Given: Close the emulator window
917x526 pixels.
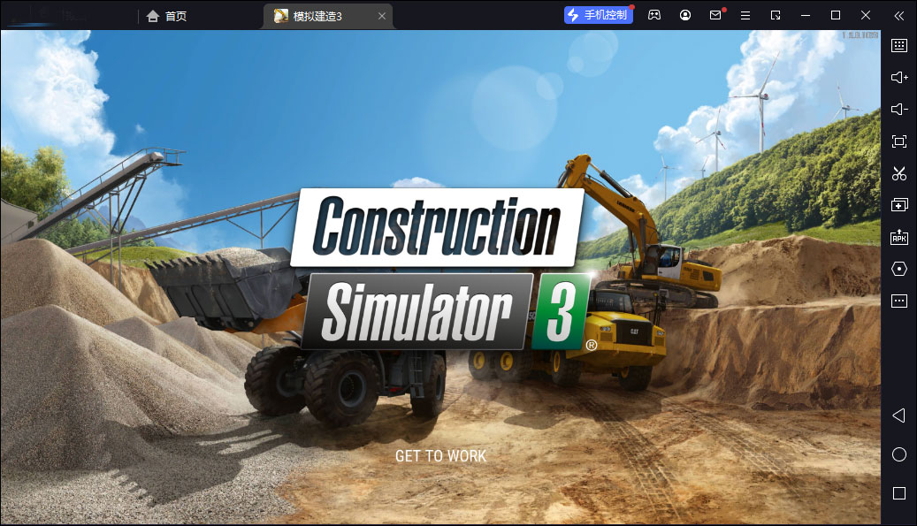Looking at the screenshot, I should pos(866,15).
